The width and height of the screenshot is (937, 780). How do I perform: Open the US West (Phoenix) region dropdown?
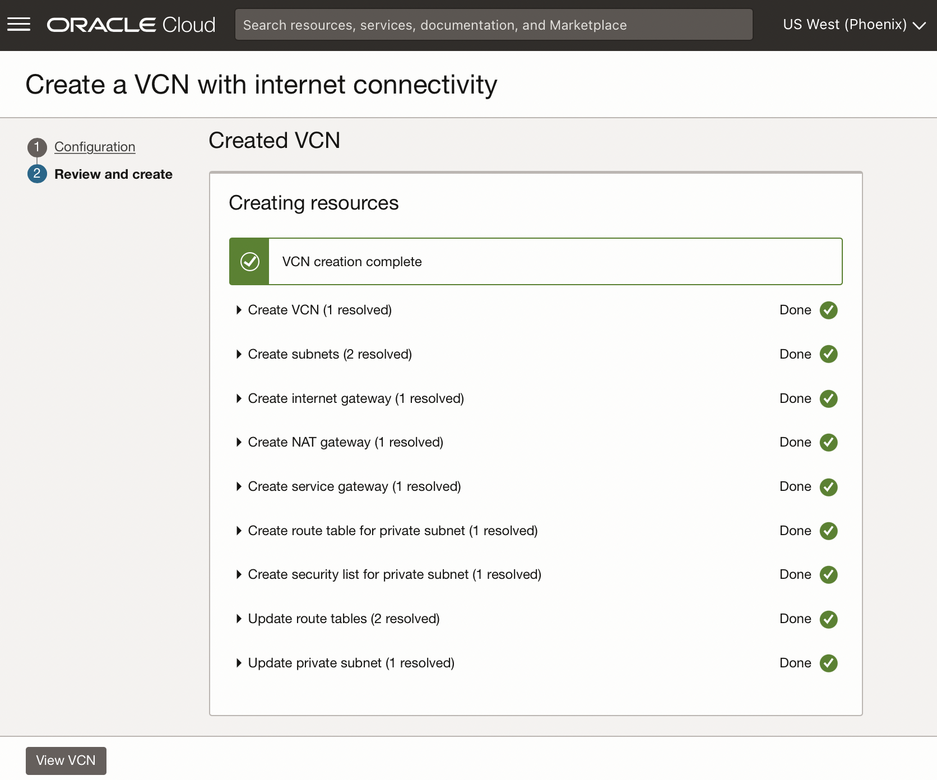(x=853, y=24)
